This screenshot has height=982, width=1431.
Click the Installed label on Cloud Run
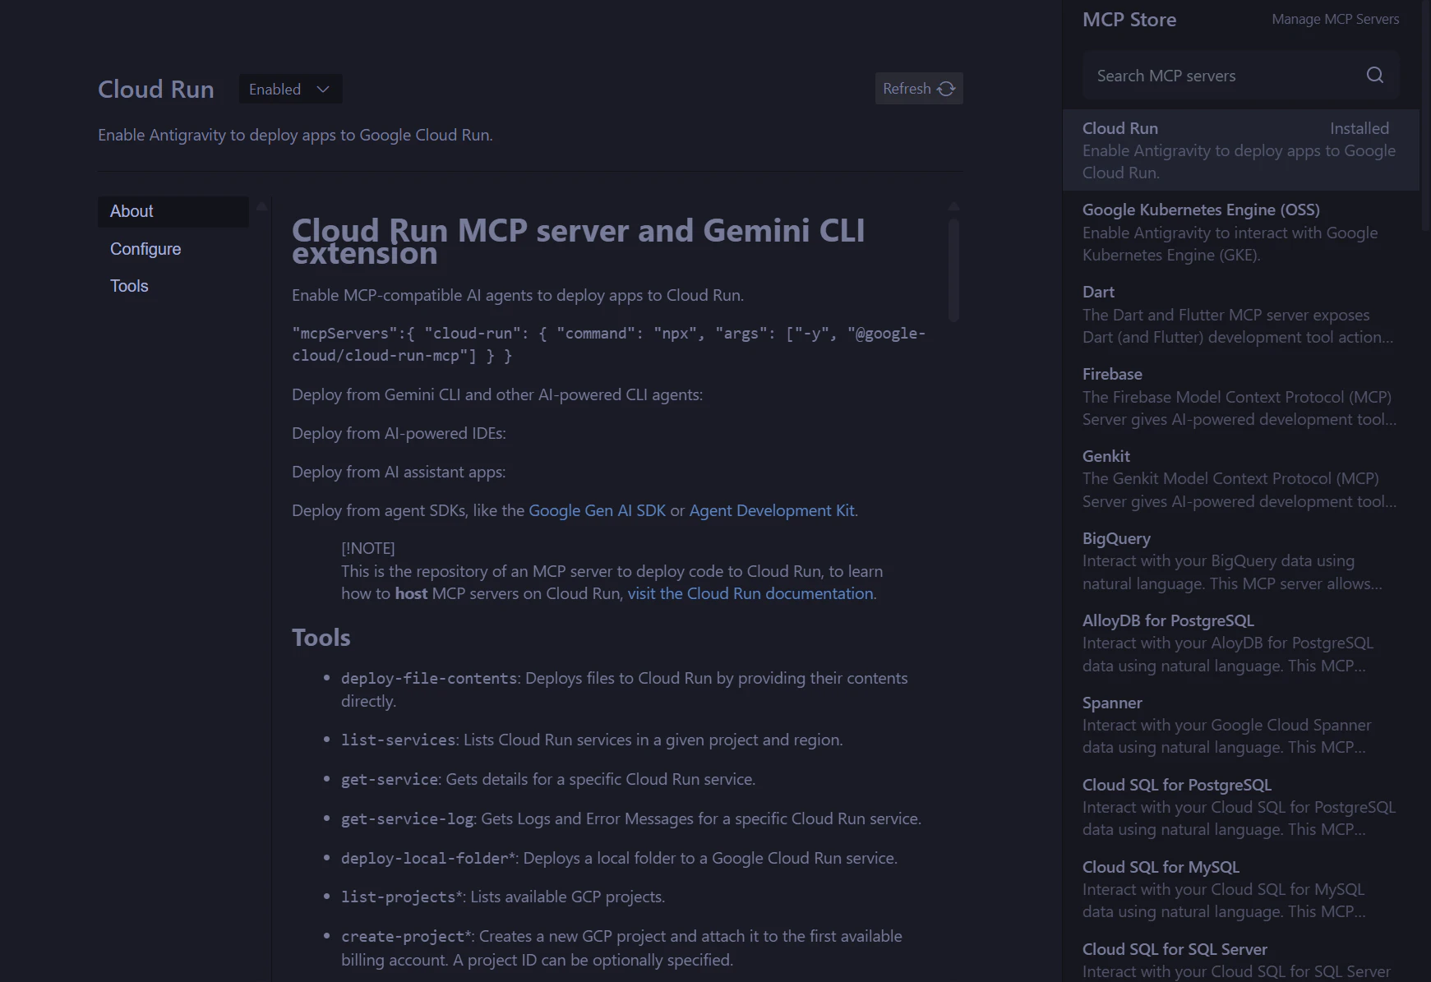[x=1359, y=128]
